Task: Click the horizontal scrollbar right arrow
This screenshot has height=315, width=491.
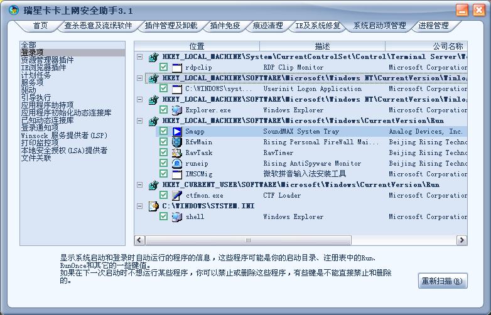Action: click(x=461, y=240)
